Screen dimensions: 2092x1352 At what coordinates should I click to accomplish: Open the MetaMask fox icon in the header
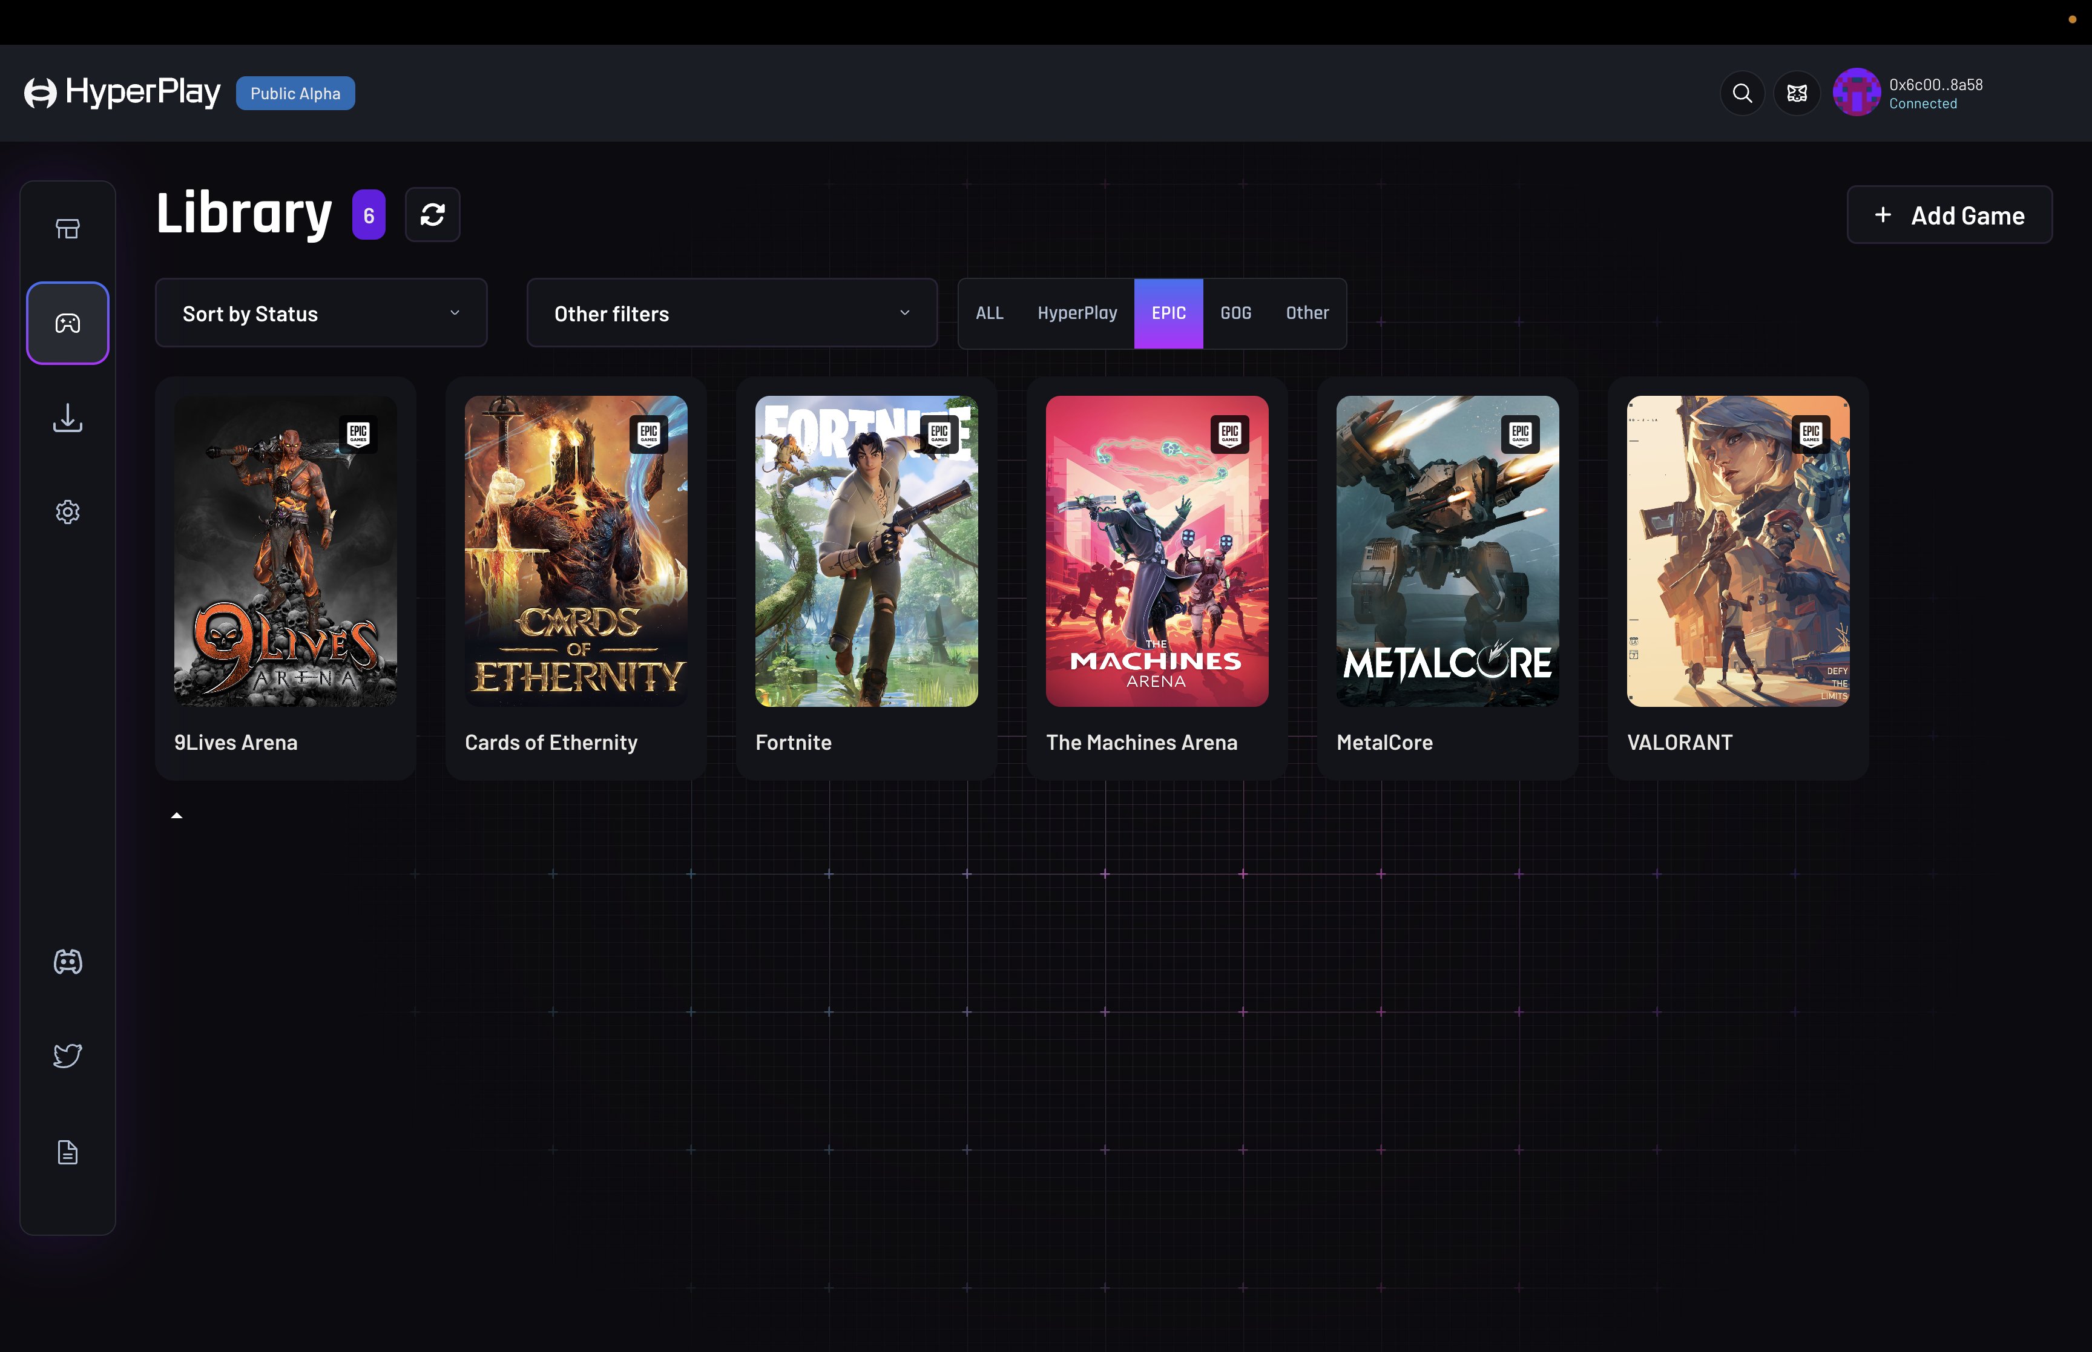1796,93
